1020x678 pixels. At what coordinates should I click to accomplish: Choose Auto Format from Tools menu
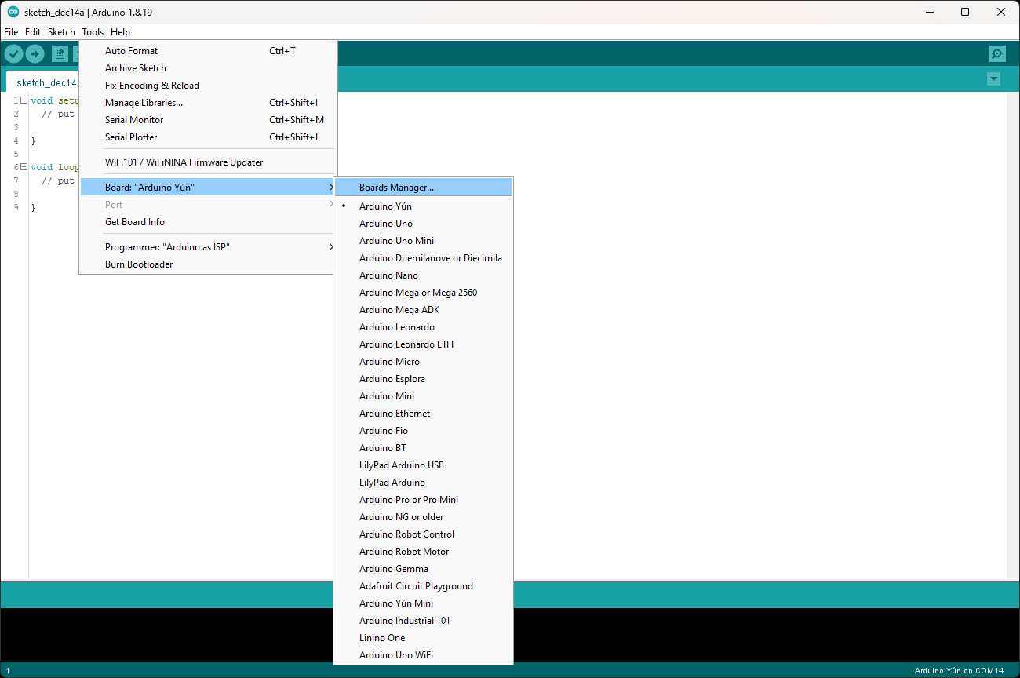pyautogui.click(x=208, y=51)
